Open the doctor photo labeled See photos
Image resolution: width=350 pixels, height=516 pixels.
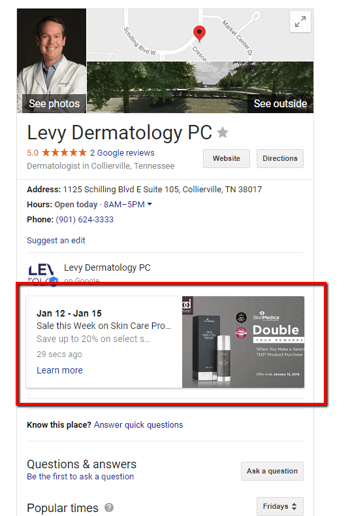(52, 61)
